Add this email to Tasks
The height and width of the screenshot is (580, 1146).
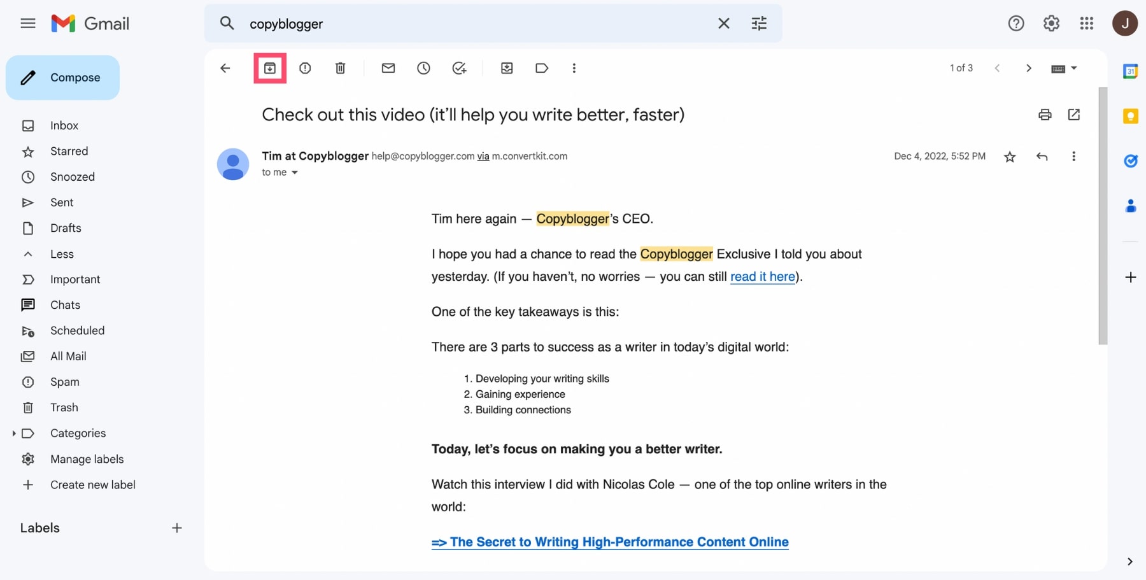[x=460, y=68]
